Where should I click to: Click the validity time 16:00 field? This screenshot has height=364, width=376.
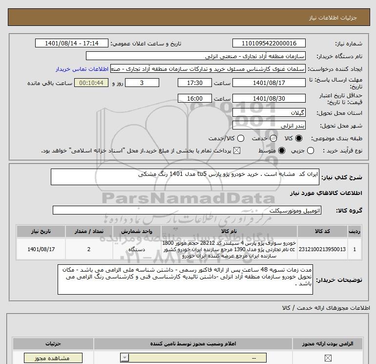tap(195, 98)
